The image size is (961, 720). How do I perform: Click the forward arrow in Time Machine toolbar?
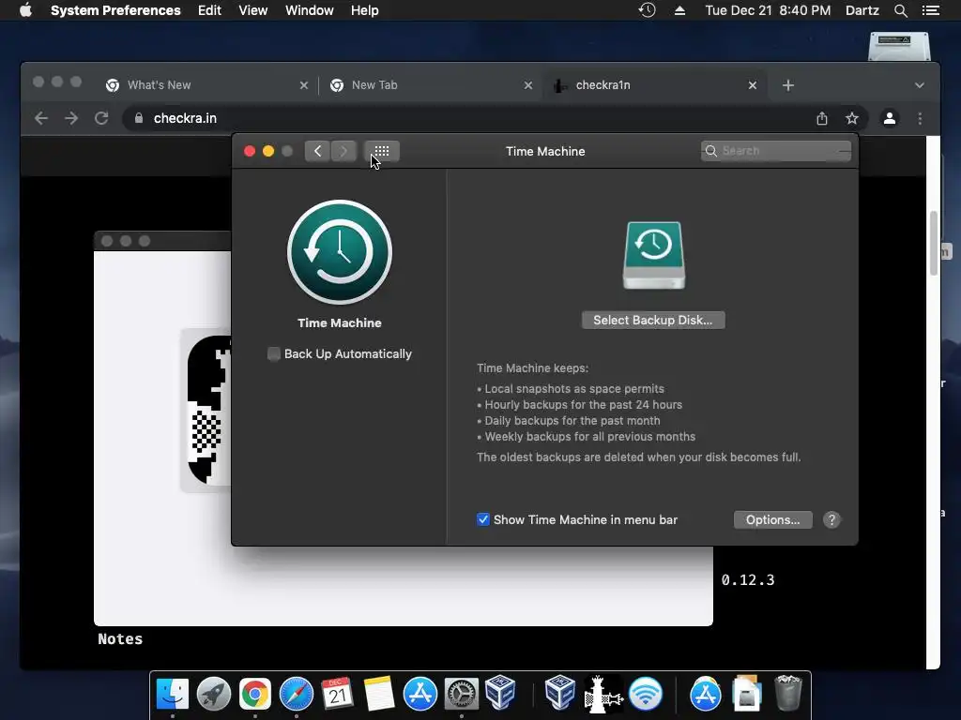[343, 151]
